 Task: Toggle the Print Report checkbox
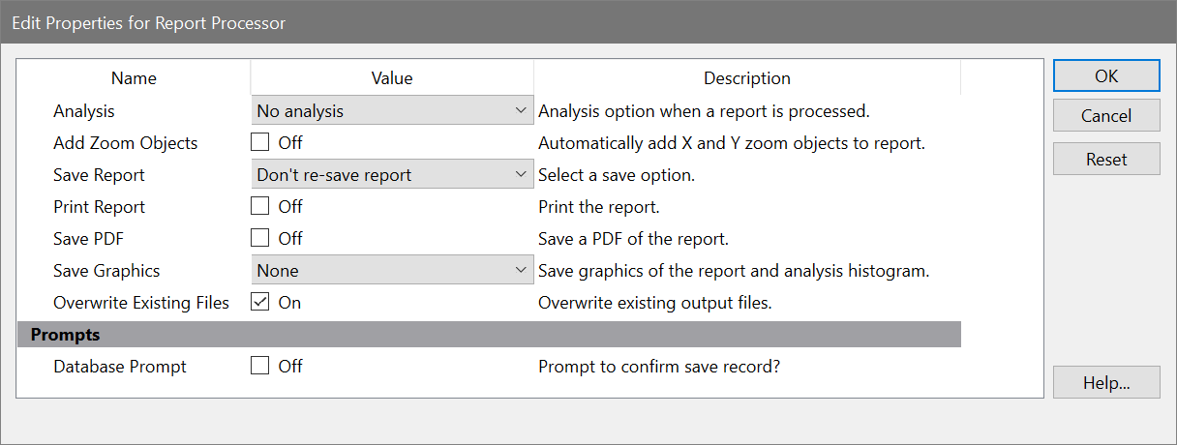point(259,207)
